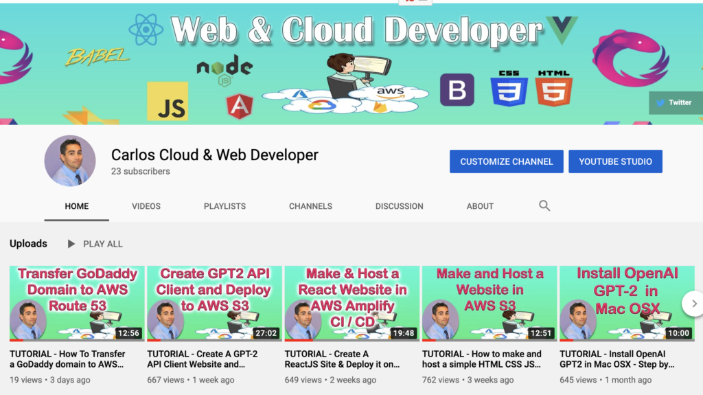The width and height of the screenshot is (703, 395).
Task: Click the orange HTML5 logo in banner
Action: (x=554, y=88)
